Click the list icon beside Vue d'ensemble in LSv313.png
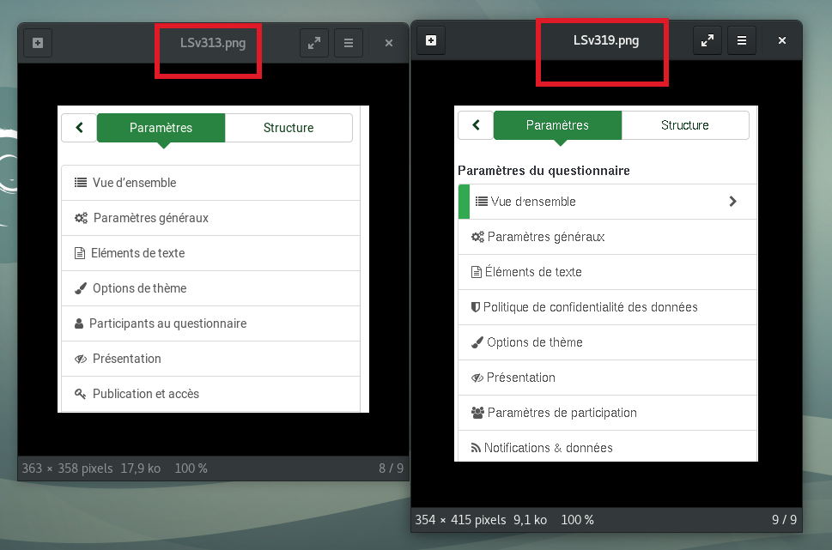832x550 pixels. [81, 183]
